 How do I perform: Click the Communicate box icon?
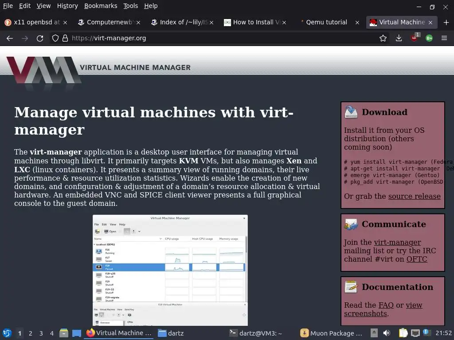351,224
